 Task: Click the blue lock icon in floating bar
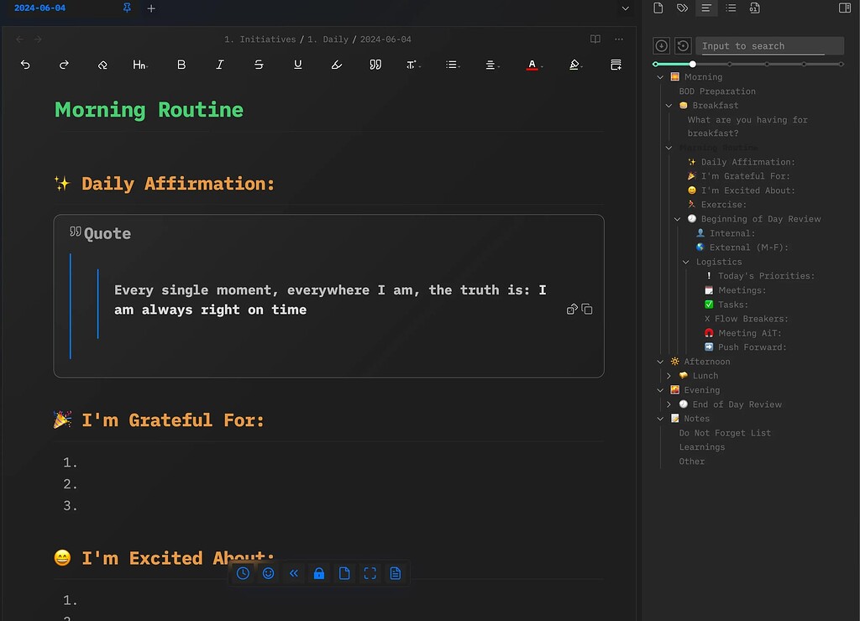click(319, 573)
